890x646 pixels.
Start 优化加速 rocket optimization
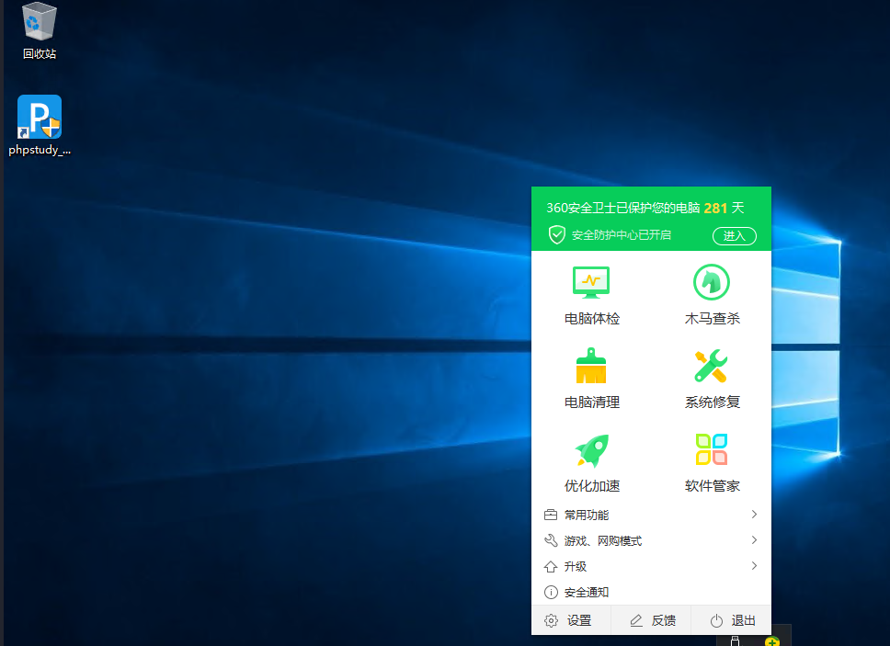[x=591, y=450]
